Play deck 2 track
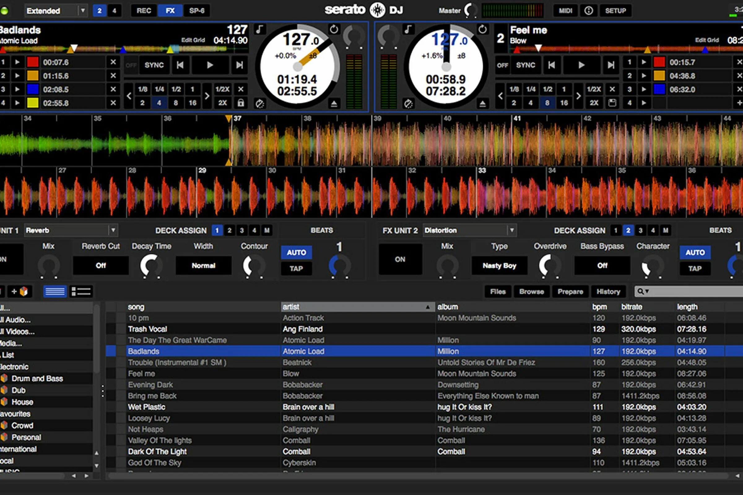The image size is (743, 495). point(581,65)
